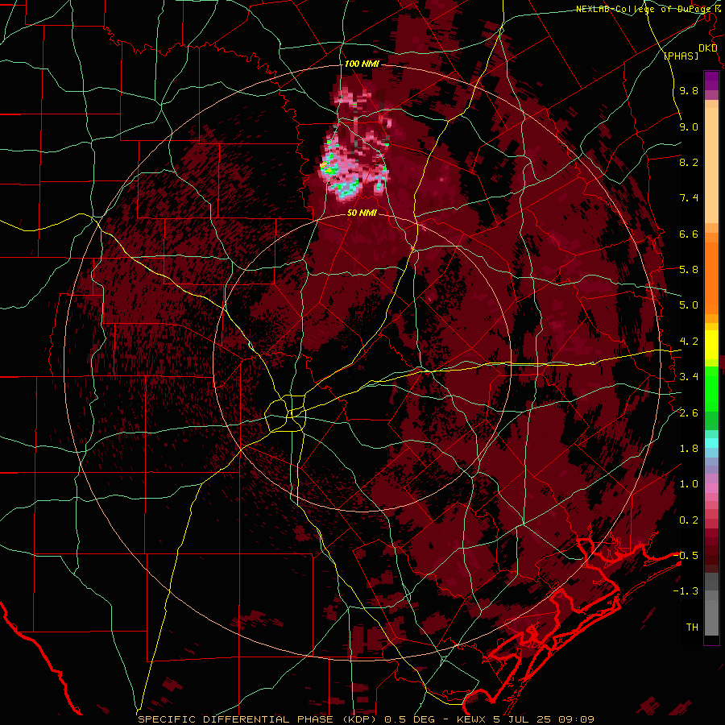Click the TH label on the color scale
725x725 pixels.
(x=692, y=628)
